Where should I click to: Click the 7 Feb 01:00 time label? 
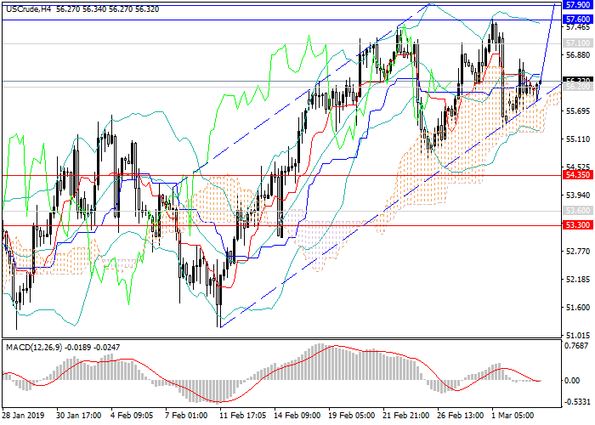[x=186, y=416]
